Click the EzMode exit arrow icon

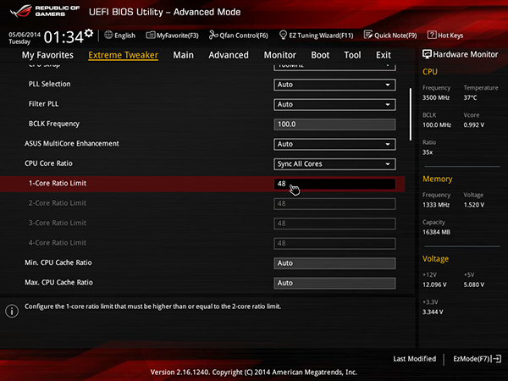pyautogui.click(x=497, y=359)
